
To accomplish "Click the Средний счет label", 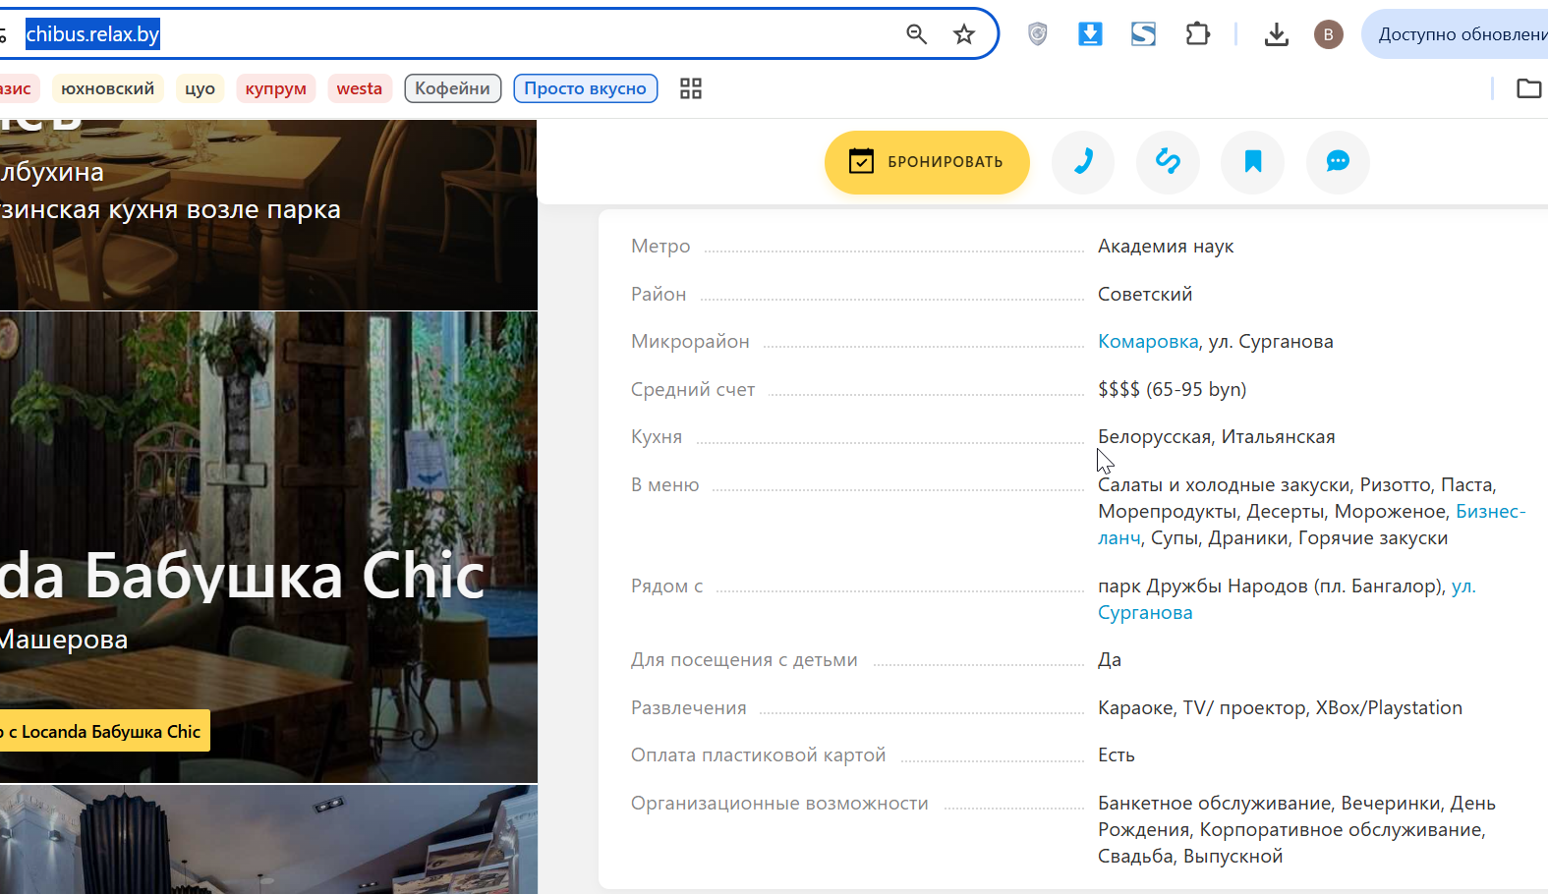I will tap(693, 389).
